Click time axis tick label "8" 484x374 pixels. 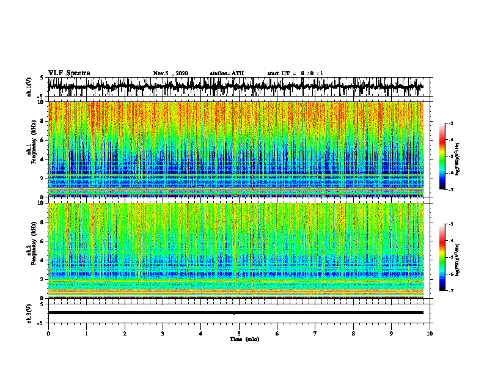click(x=353, y=333)
